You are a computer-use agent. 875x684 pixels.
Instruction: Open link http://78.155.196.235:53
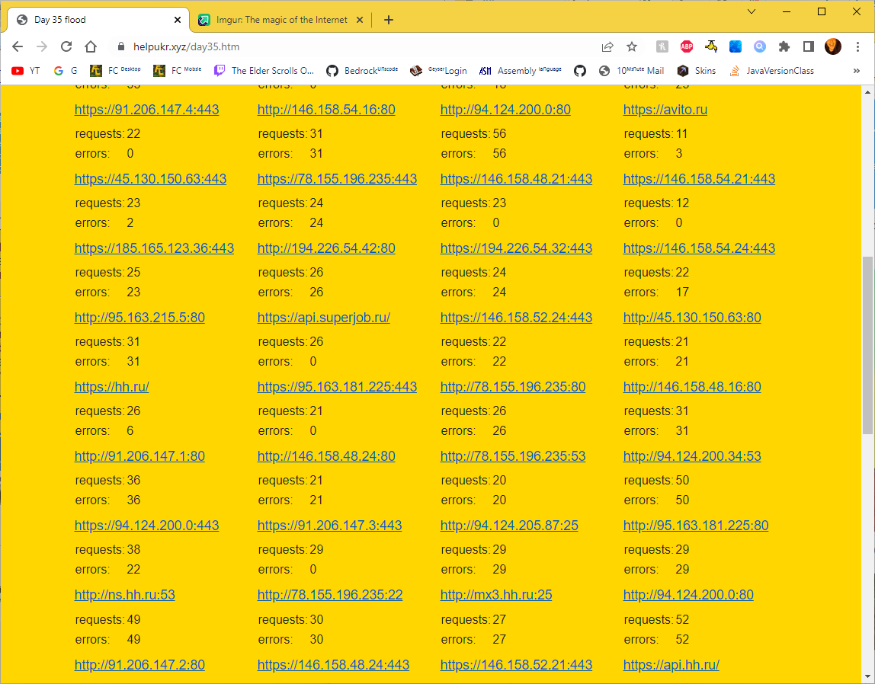click(513, 456)
